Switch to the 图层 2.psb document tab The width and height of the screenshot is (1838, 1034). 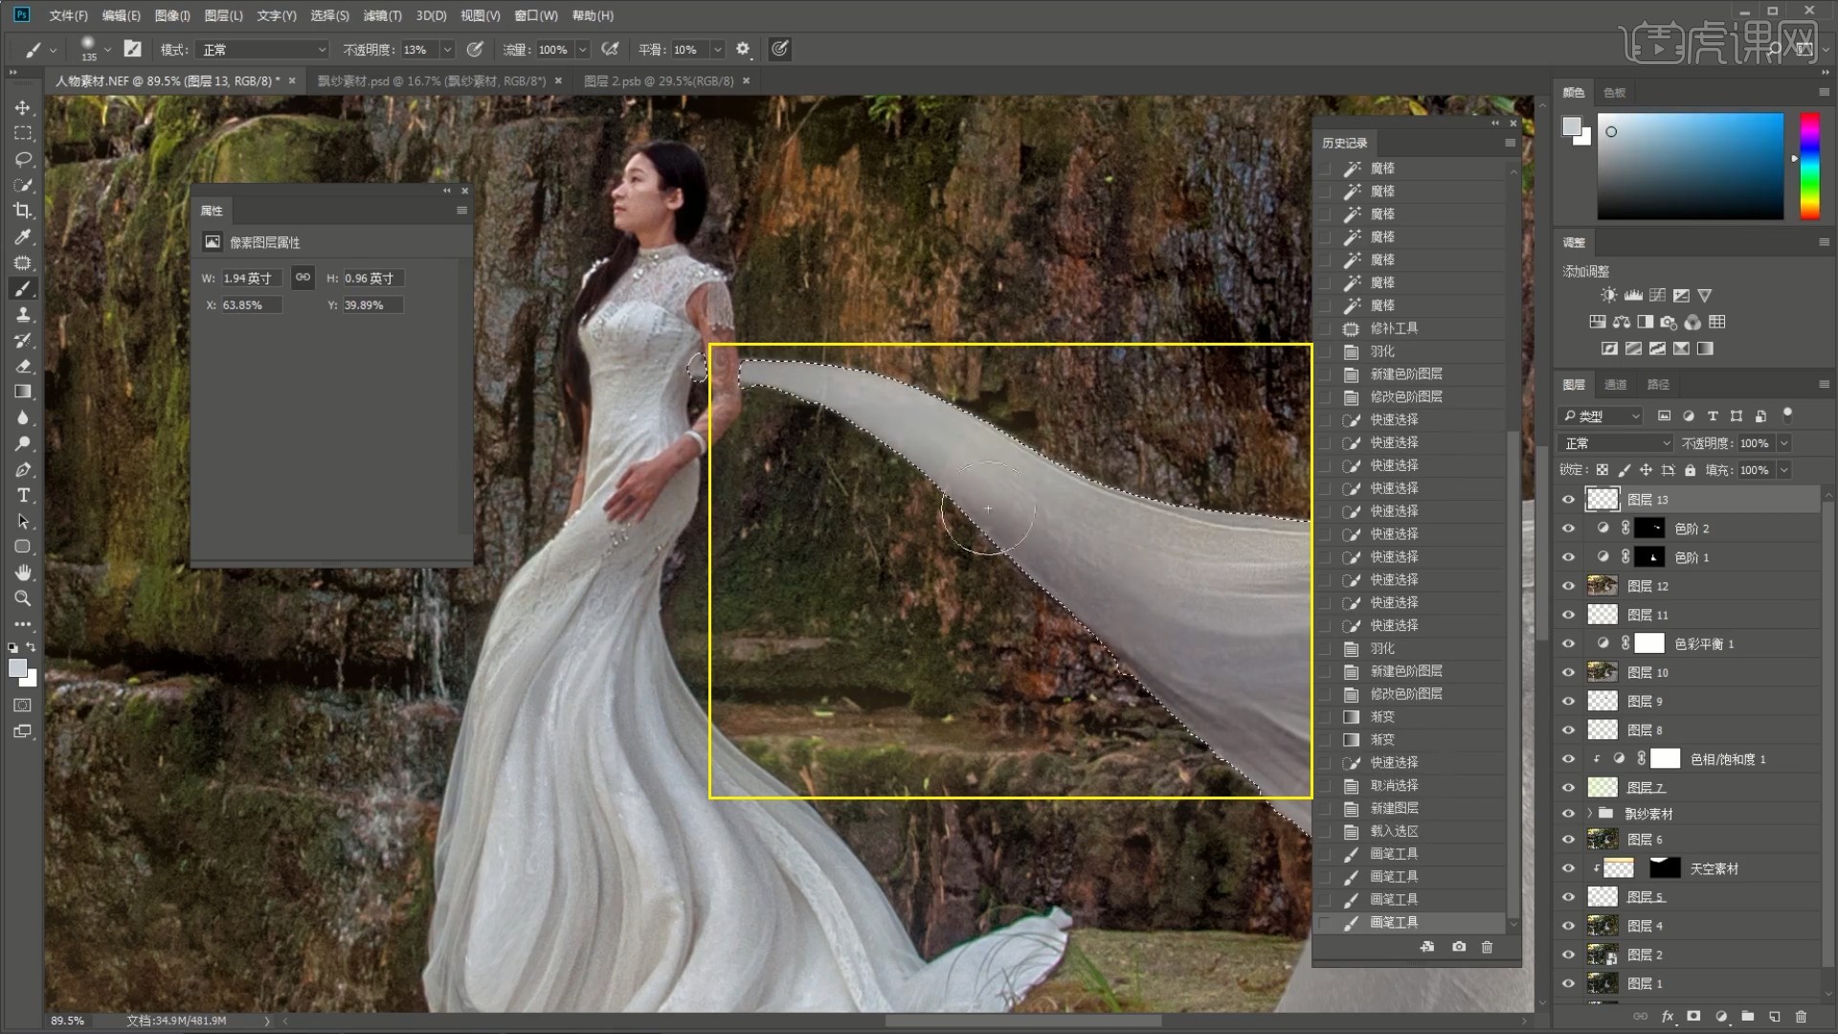(x=659, y=81)
